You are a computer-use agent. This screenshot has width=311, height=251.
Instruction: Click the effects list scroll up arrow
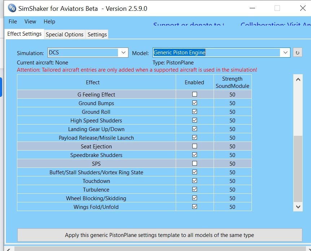[298, 80]
